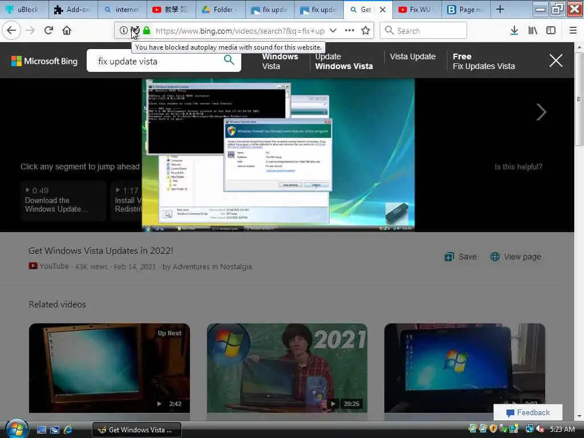Click 'Related videos' heading

58,305
